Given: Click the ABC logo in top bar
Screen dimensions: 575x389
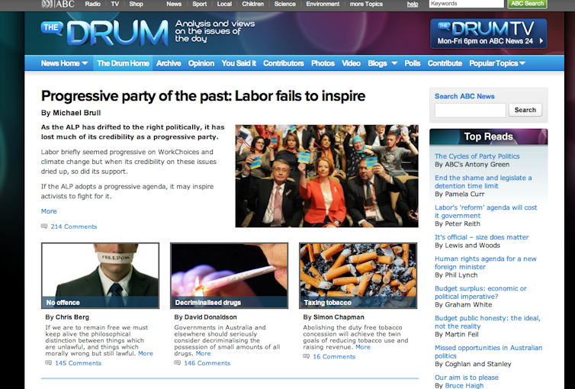Looking at the screenshot, I should click(58, 4).
